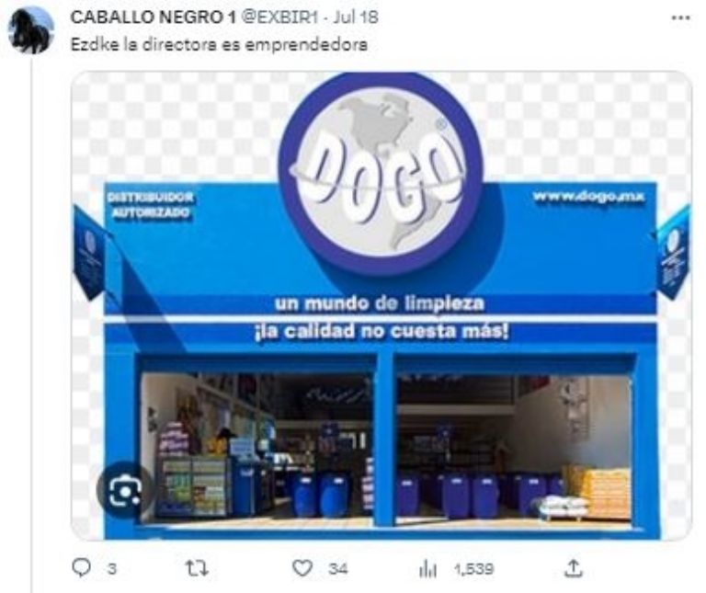Click the reply speech bubble icon
706x593 pixels.
[x=82, y=568]
